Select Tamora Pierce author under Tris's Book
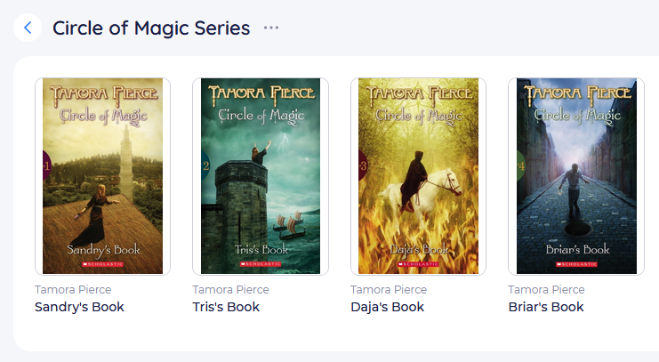The width and height of the screenshot is (659, 362). point(230,290)
